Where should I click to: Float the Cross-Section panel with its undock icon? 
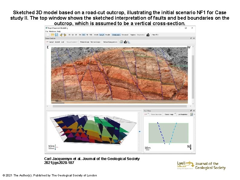coord(191,38)
